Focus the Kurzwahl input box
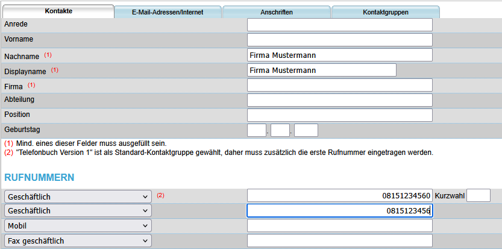Image resolution: width=502 pixels, height=249 pixels. (478, 195)
